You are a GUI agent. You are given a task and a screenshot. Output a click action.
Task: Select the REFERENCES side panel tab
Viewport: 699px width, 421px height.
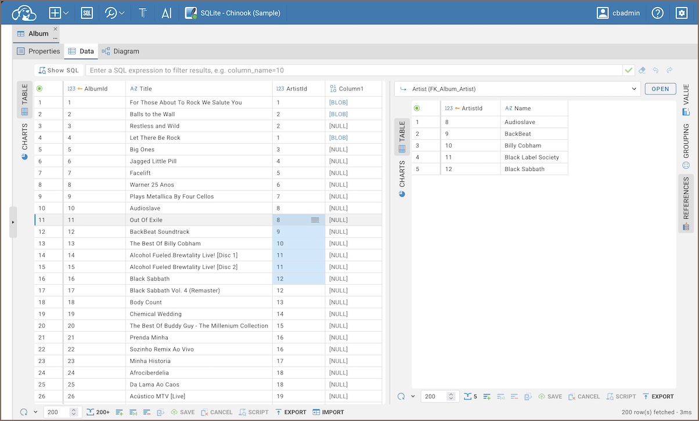click(686, 204)
